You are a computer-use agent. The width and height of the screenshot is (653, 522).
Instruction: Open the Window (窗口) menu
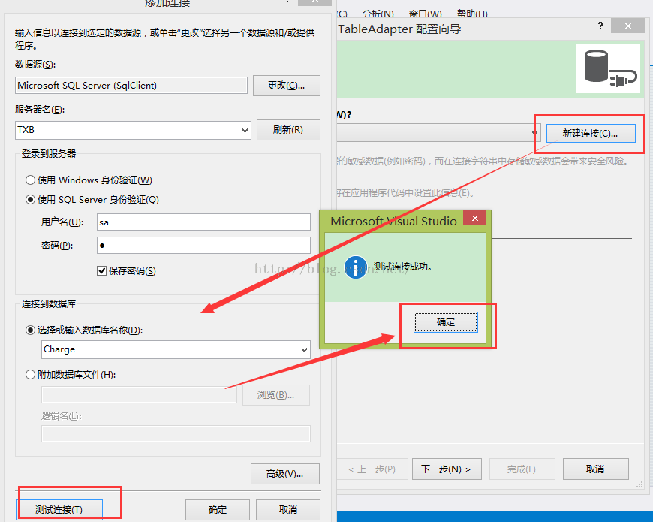[x=425, y=14]
